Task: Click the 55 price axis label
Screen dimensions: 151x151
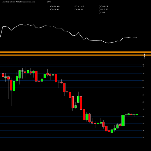Action: (143, 95)
